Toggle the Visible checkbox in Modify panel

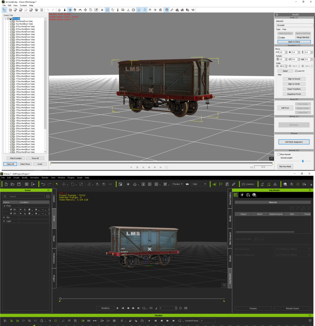coord(279,38)
